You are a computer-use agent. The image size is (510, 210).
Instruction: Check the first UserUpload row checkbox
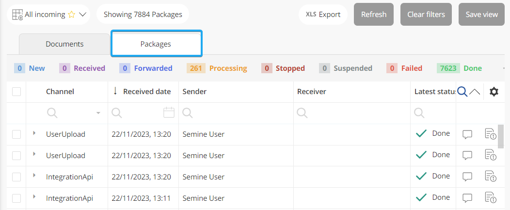[x=16, y=134]
